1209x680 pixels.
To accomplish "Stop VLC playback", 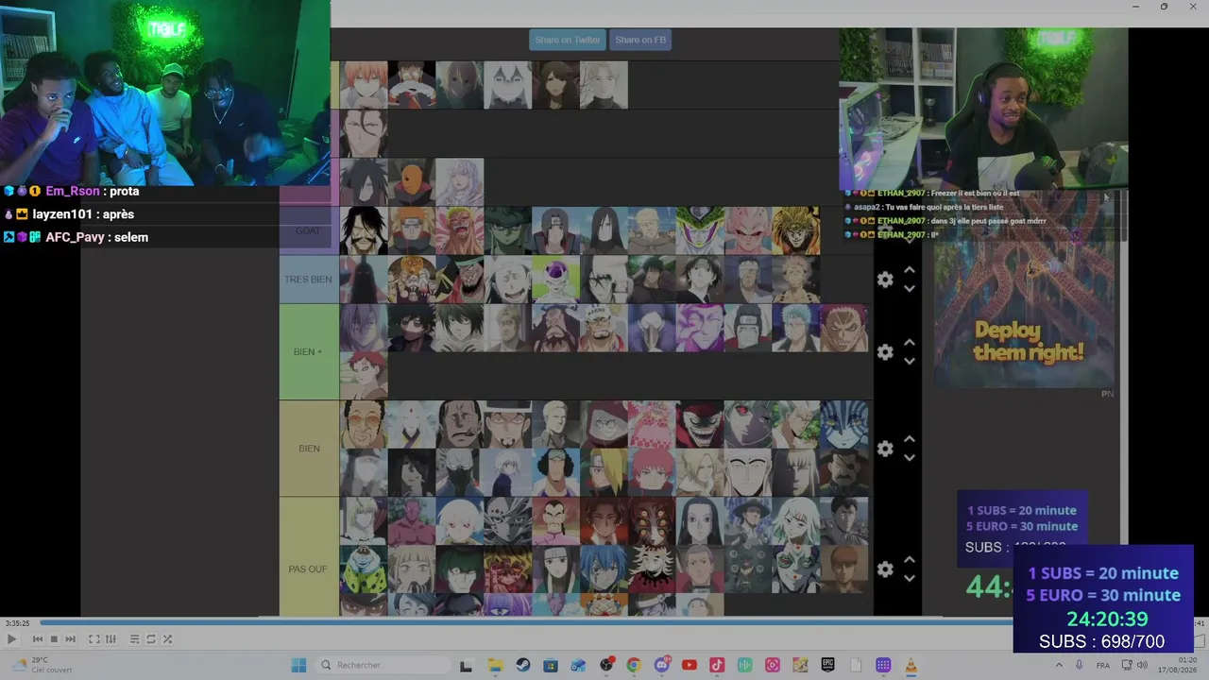I will 54,639.
